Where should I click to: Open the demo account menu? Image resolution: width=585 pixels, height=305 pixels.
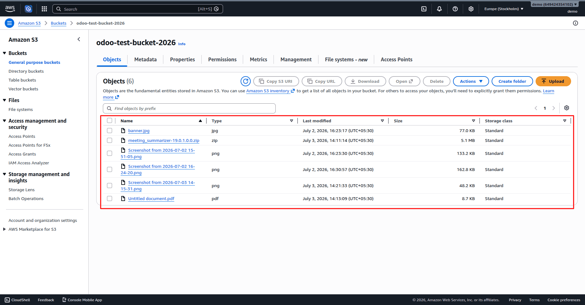(x=554, y=4)
